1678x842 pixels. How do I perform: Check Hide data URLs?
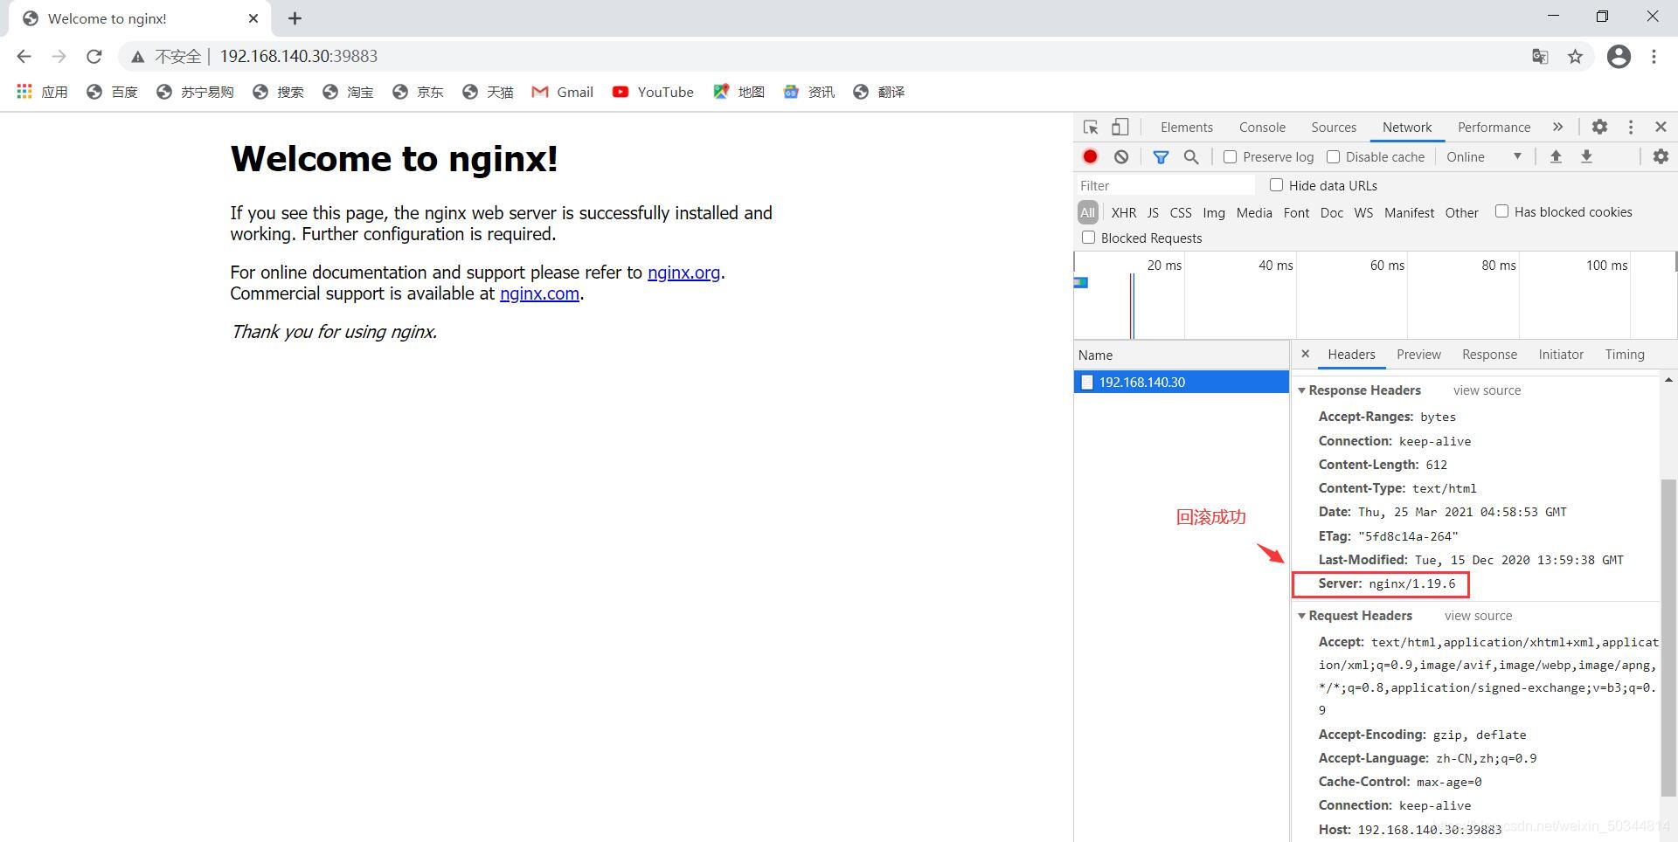pos(1276,185)
